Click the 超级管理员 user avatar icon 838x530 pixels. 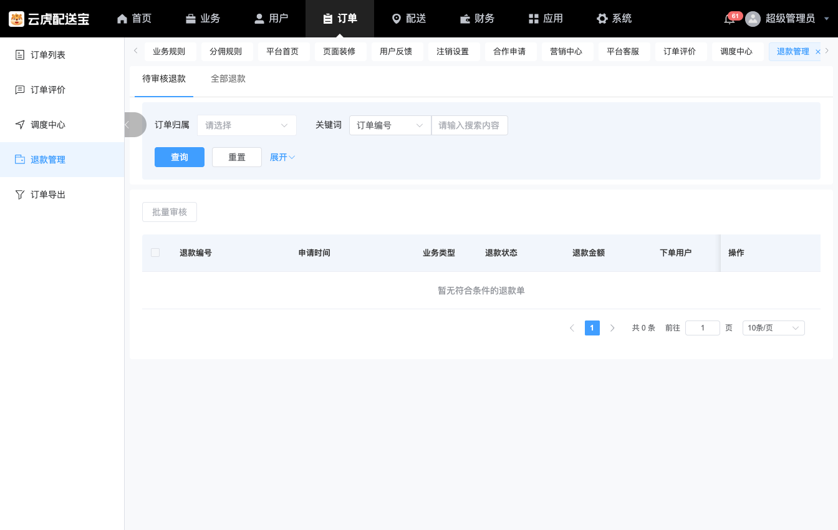tap(753, 19)
